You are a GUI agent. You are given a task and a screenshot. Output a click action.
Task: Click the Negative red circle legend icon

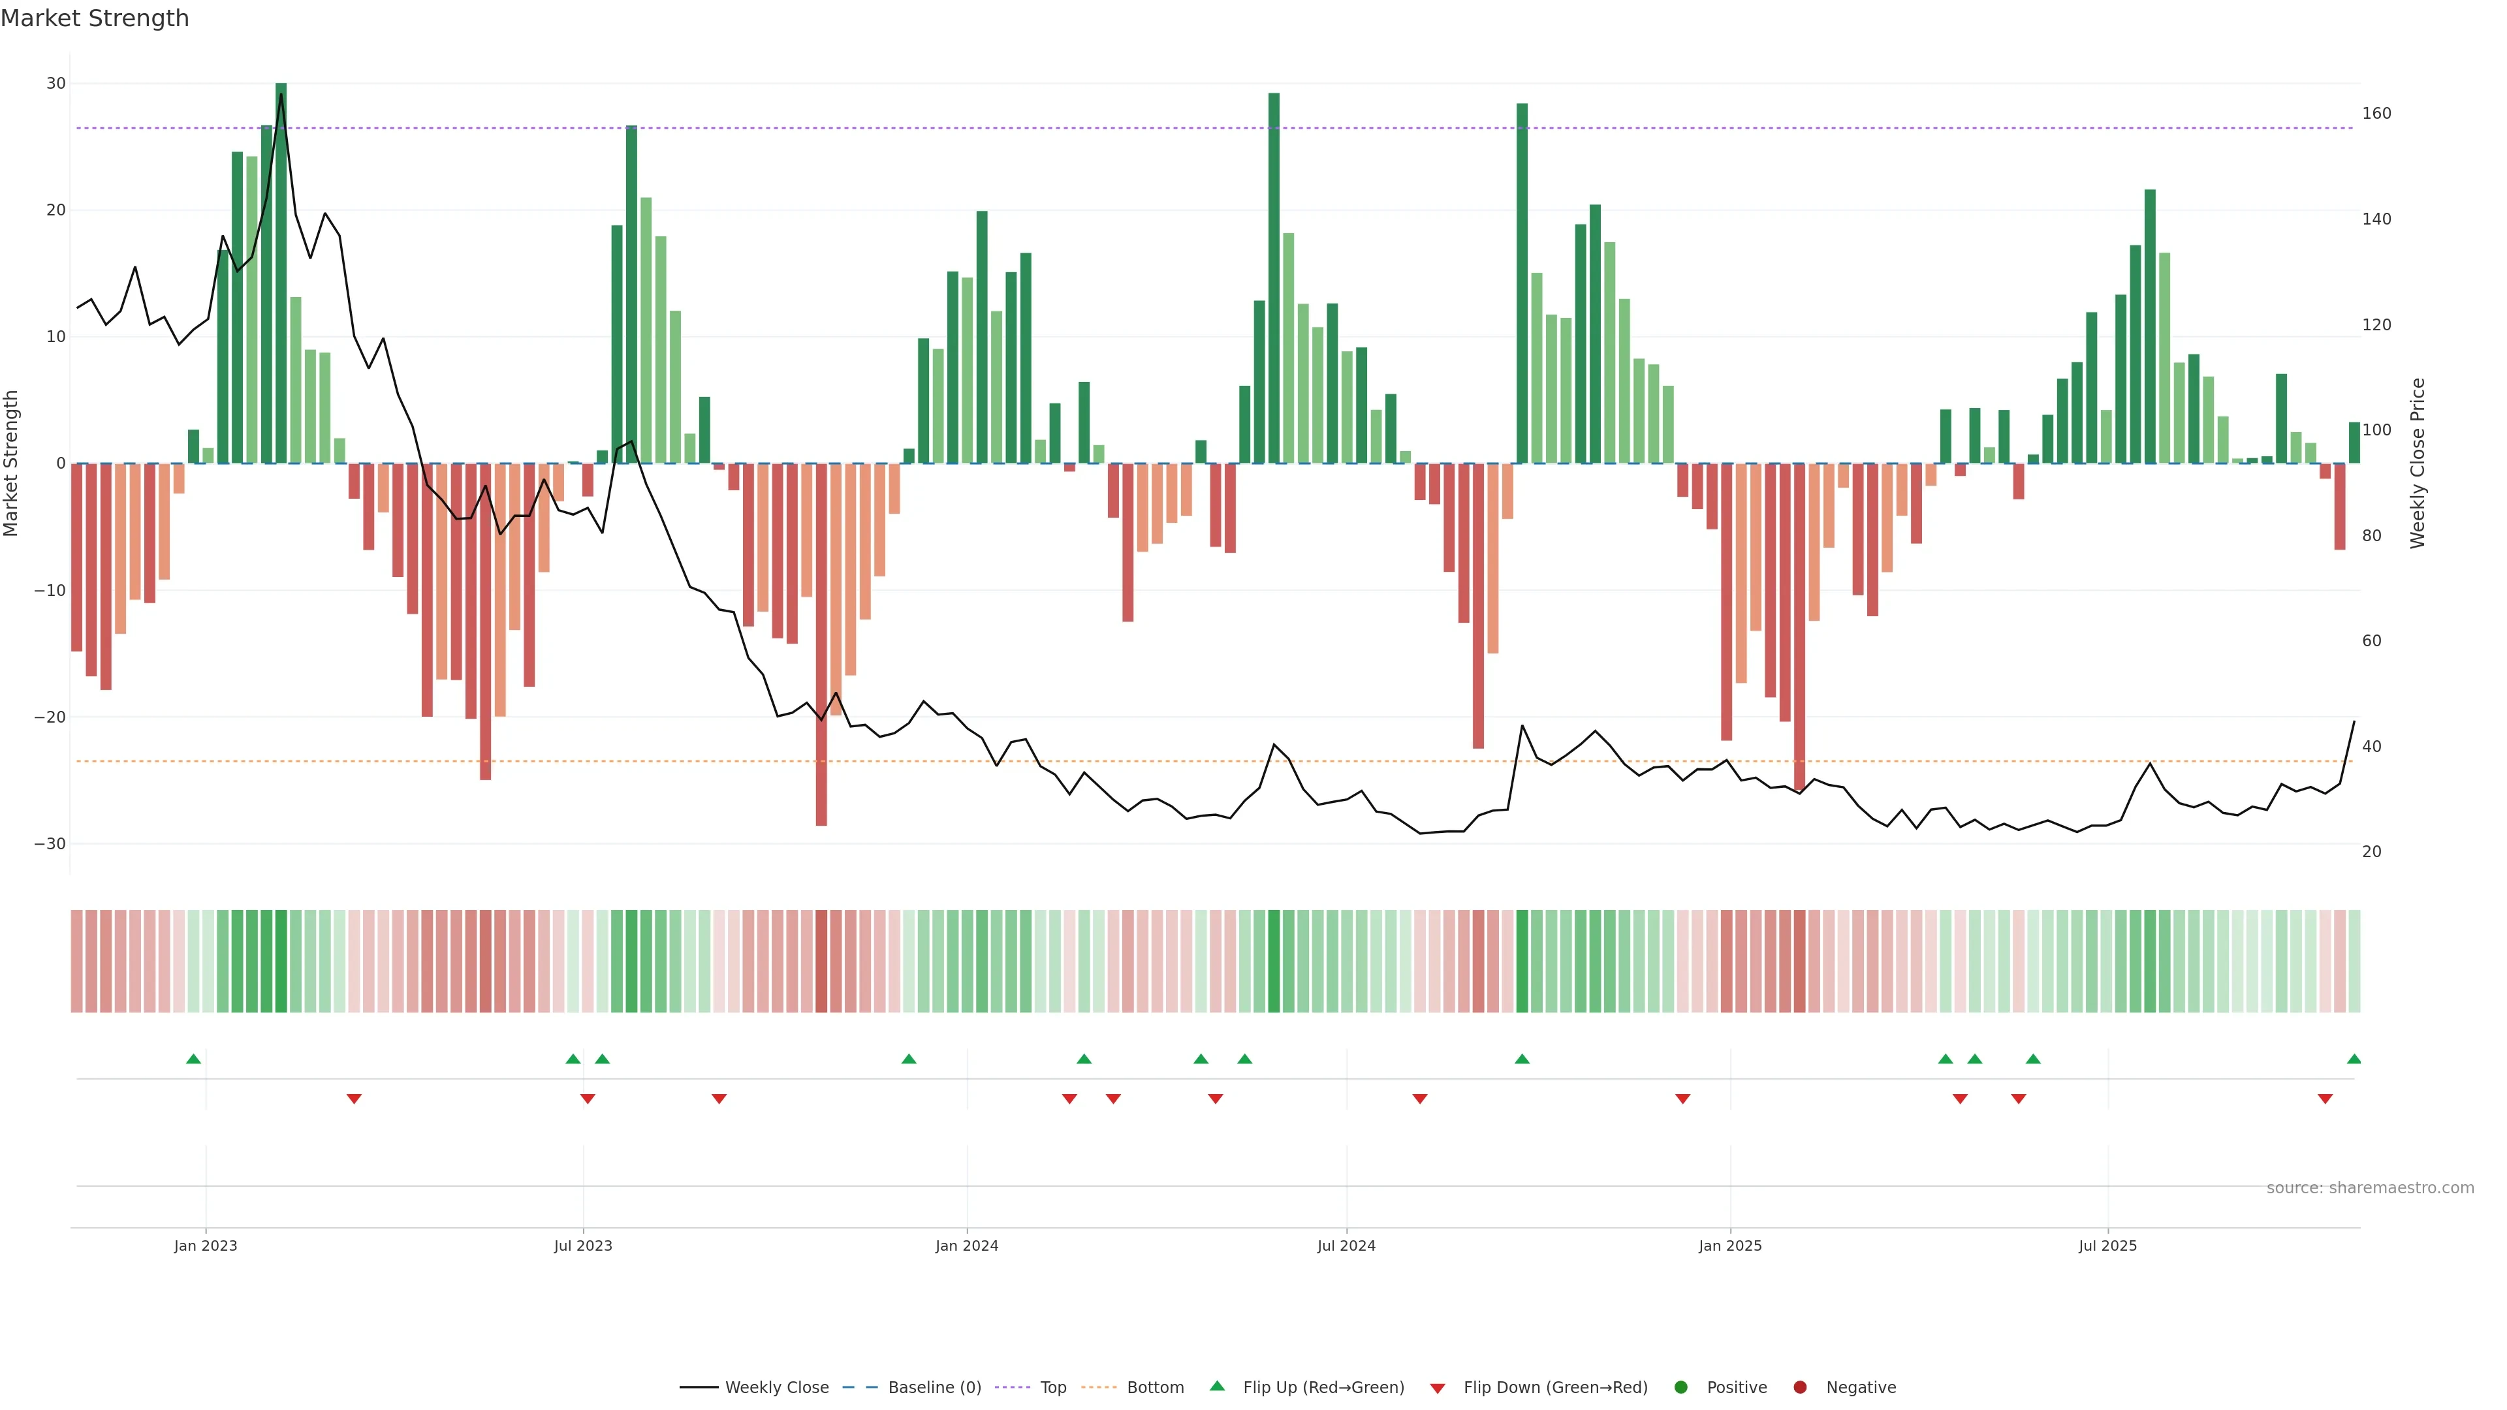click(x=1799, y=1386)
